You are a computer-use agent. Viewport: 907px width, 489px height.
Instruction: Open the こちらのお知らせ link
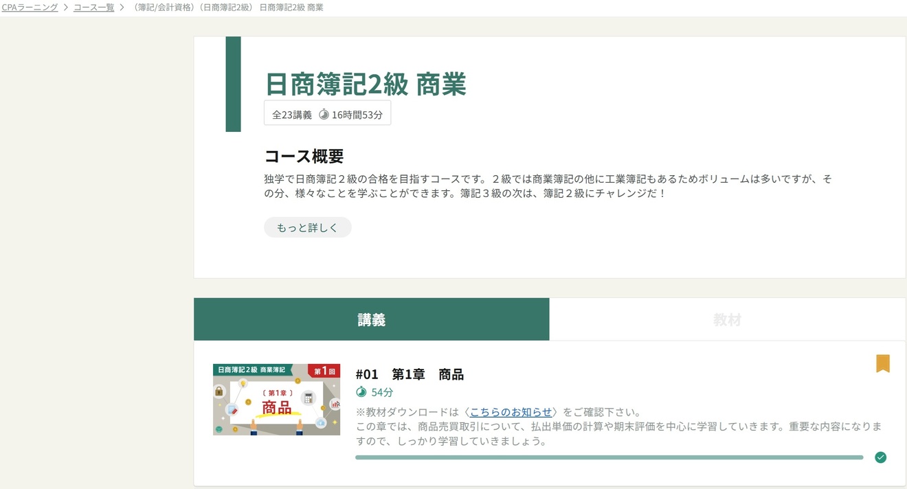coord(511,412)
